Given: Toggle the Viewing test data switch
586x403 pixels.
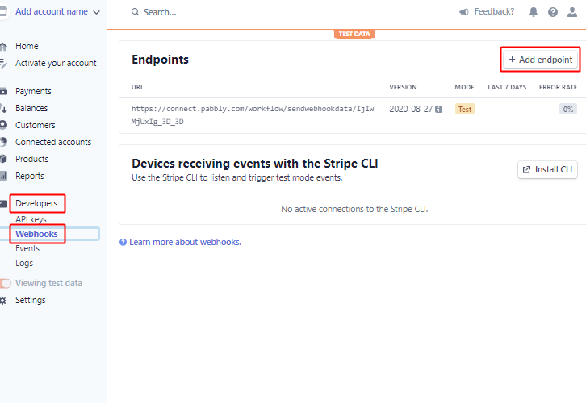Looking at the screenshot, I should (x=6, y=283).
